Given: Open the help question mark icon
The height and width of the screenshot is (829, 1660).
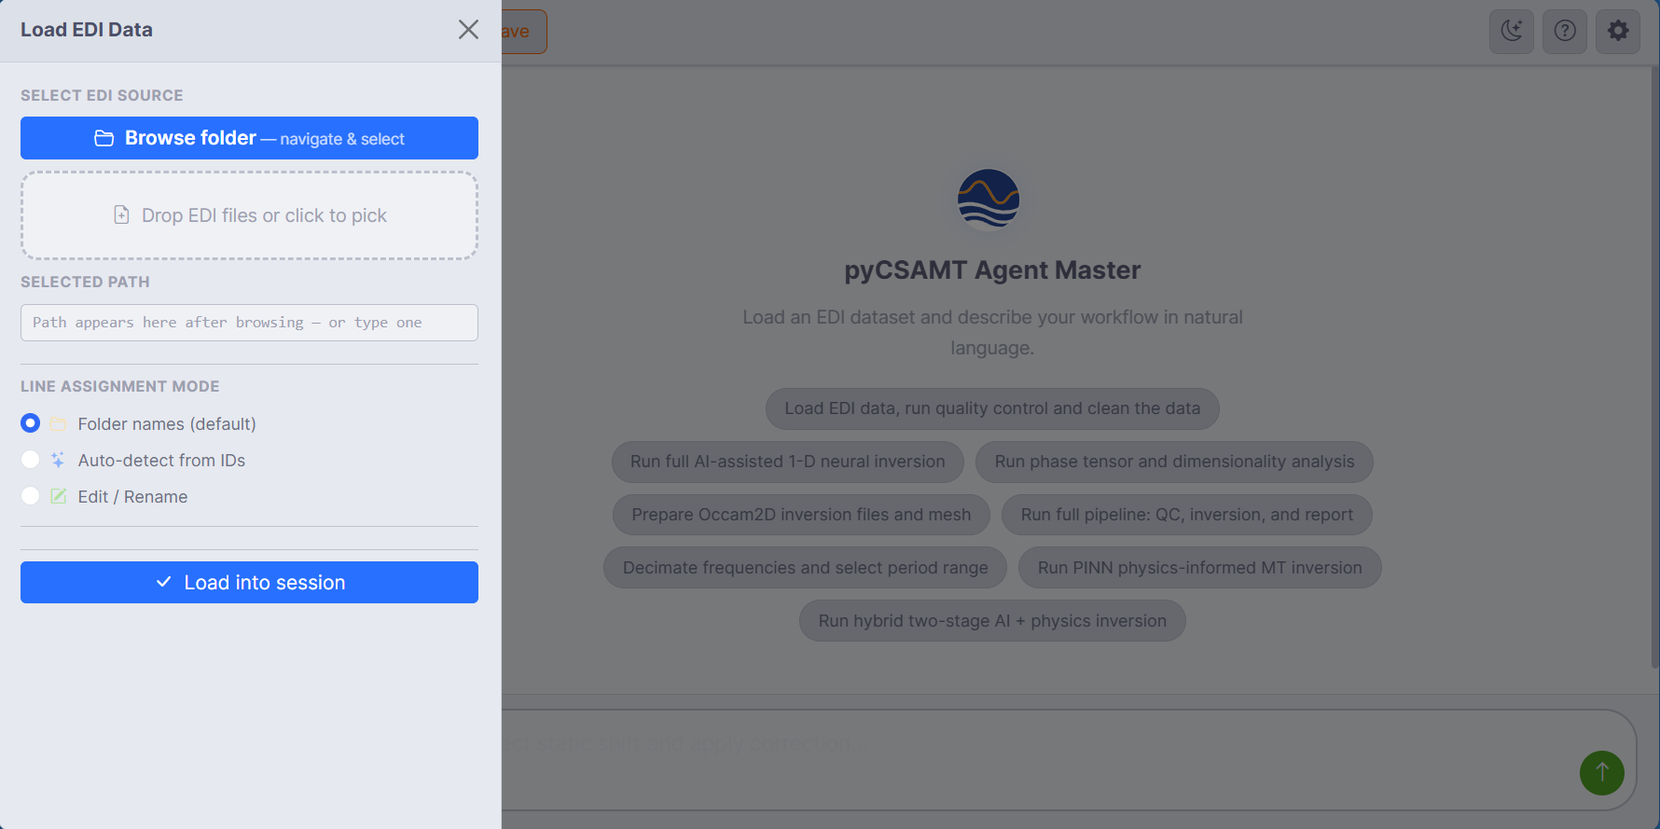Looking at the screenshot, I should pos(1565,31).
